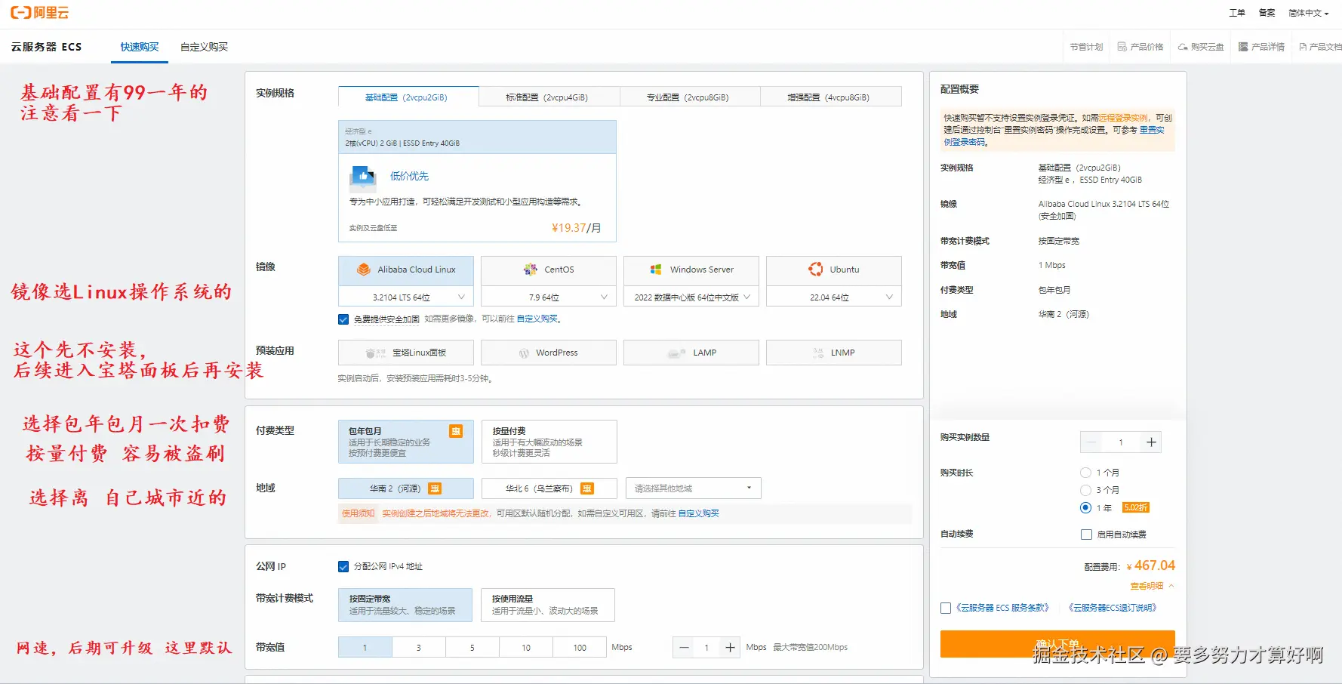
Task: Open 请选择其他地域 region dropdown
Action: tap(693, 488)
